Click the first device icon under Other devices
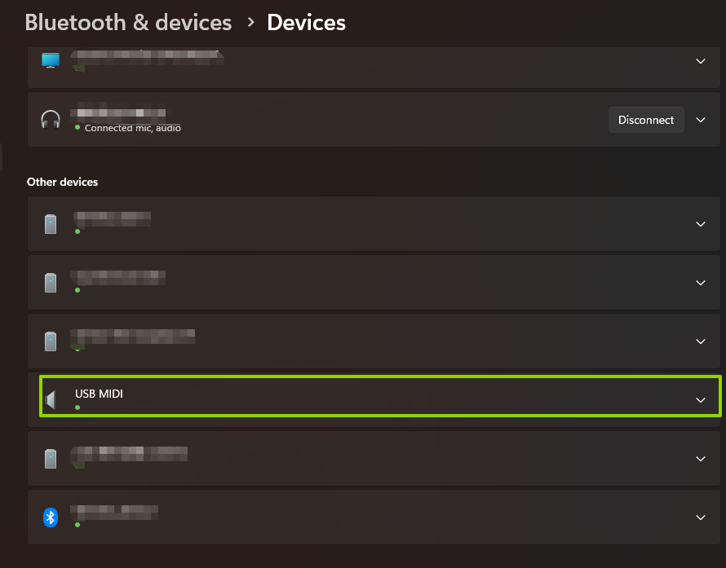 [51, 224]
